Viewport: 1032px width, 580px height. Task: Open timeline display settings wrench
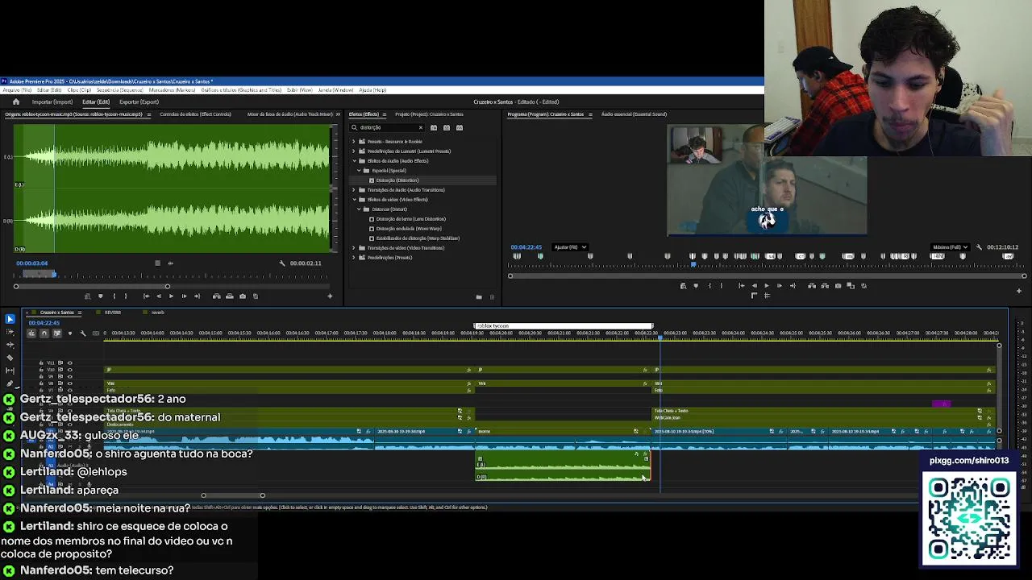tap(83, 333)
